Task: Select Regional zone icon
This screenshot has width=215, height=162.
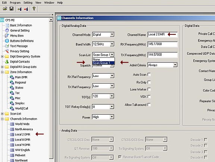Action: pyautogui.click(x=12, y=82)
